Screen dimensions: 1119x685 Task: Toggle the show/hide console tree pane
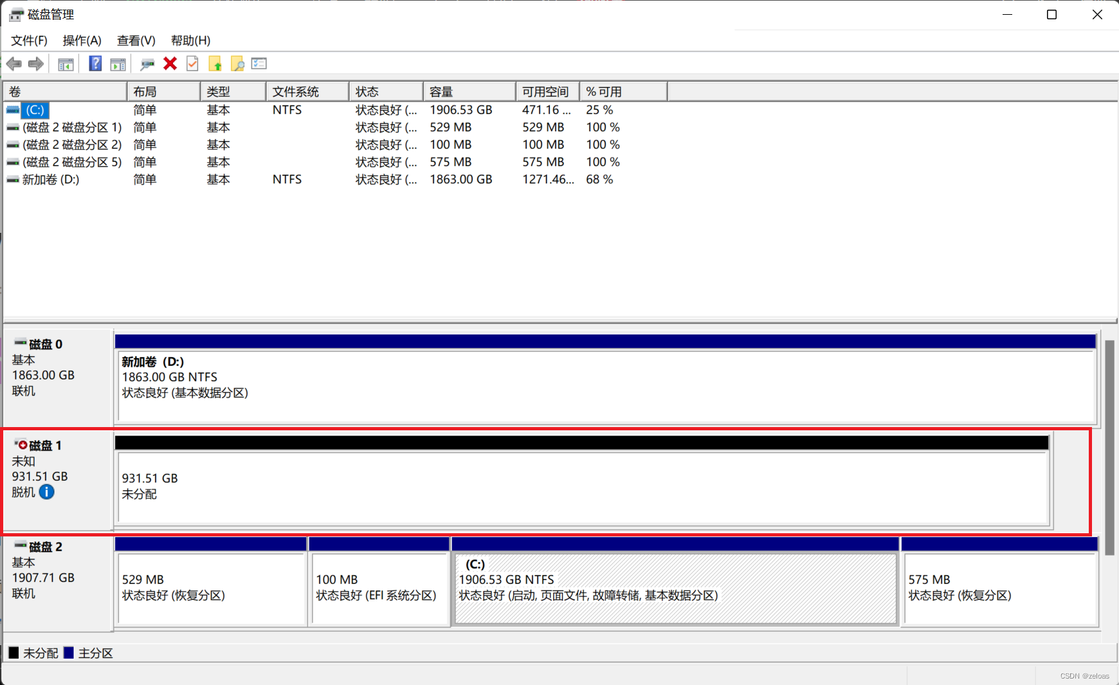pos(65,63)
